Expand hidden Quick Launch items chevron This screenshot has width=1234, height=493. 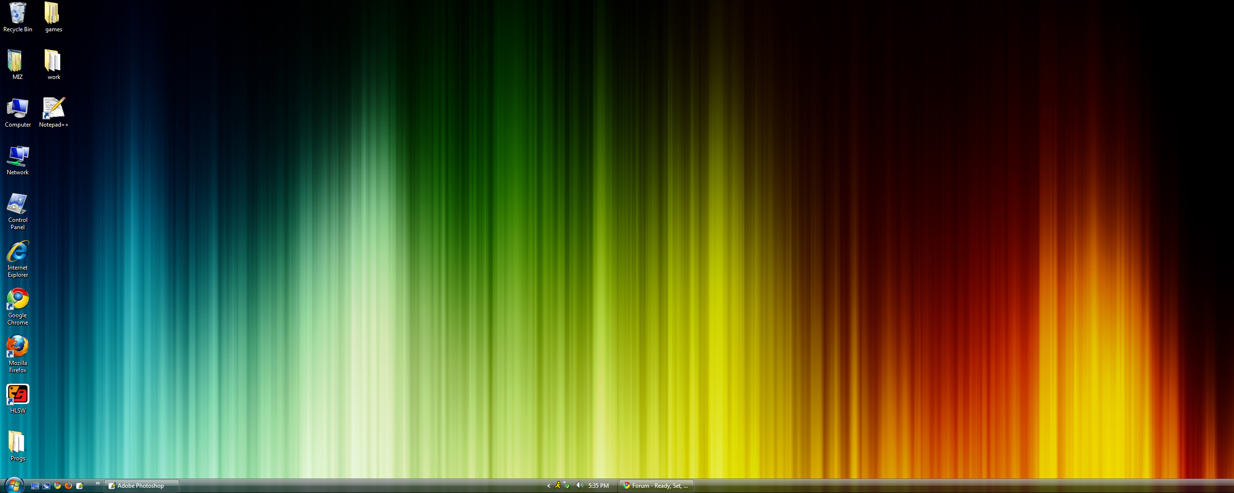(97, 483)
